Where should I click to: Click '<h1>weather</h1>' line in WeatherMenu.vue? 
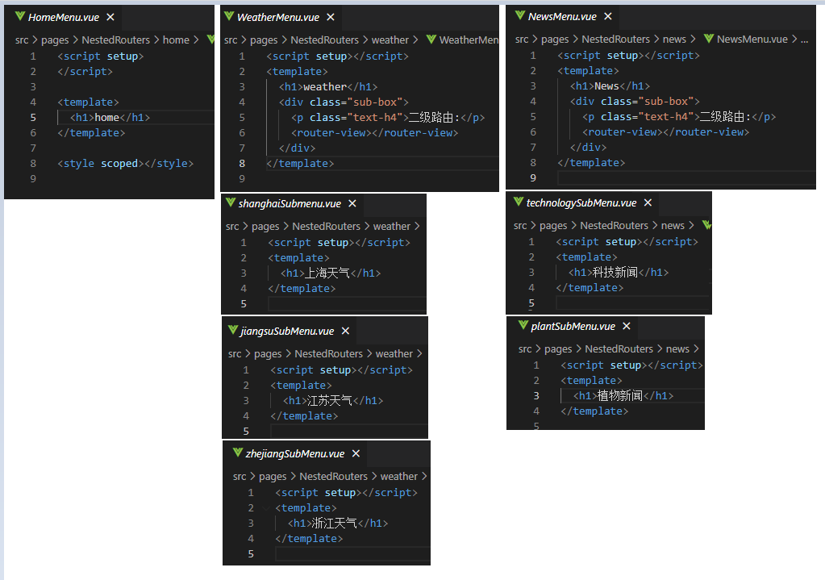(328, 87)
